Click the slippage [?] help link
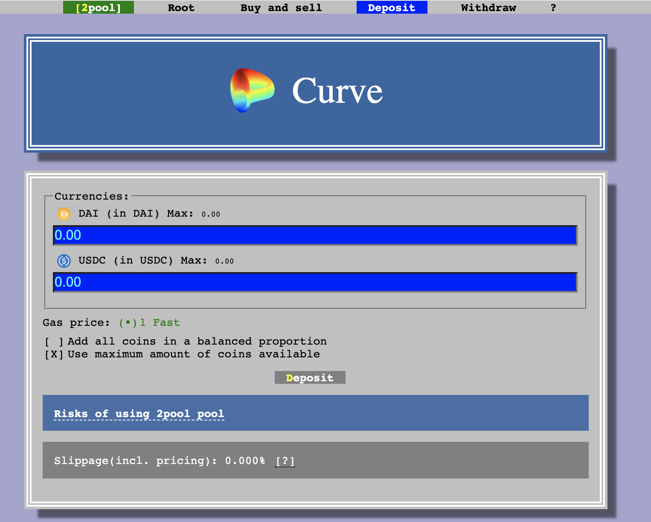This screenshot has height=522, width=651. pos(285,461)
